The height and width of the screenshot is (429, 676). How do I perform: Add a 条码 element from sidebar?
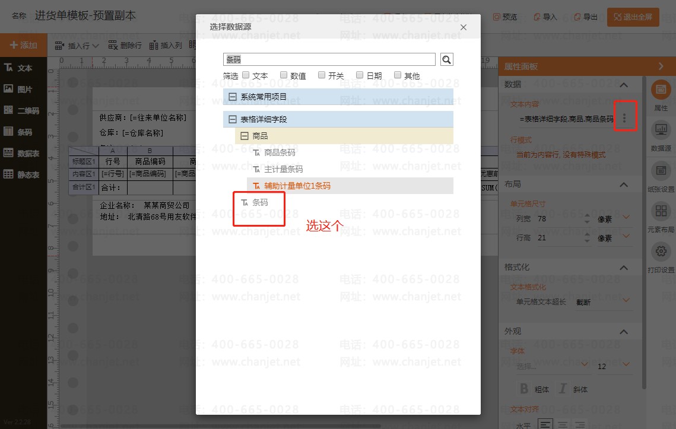click(x=18, y=132)
